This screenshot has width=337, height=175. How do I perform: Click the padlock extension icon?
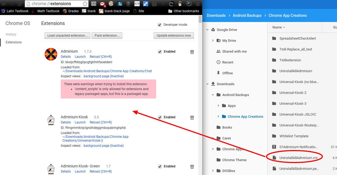pyautogui.click(x=180, y=4)
